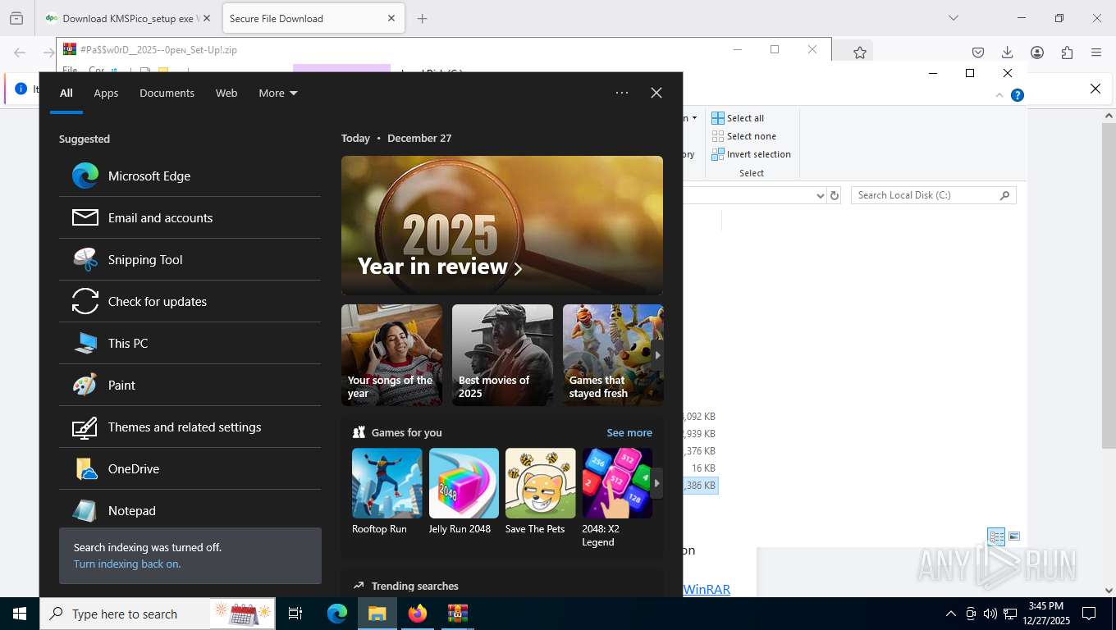
Task: List all Firefox tabs dropdown
Action: 953,18
